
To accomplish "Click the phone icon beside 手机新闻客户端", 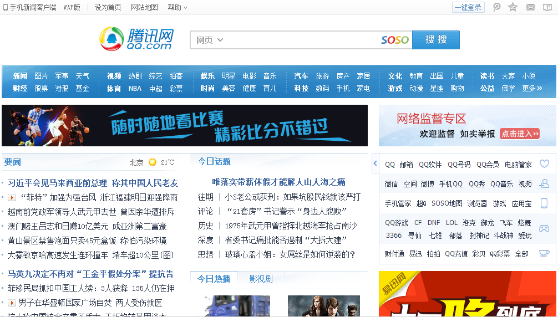I will coord(6,7).
